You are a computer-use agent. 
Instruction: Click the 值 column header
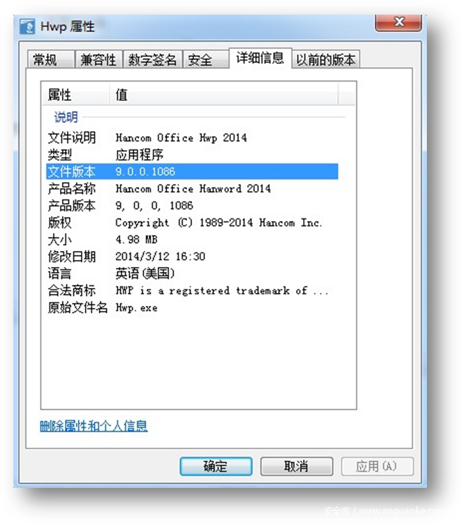click(224, 95)
